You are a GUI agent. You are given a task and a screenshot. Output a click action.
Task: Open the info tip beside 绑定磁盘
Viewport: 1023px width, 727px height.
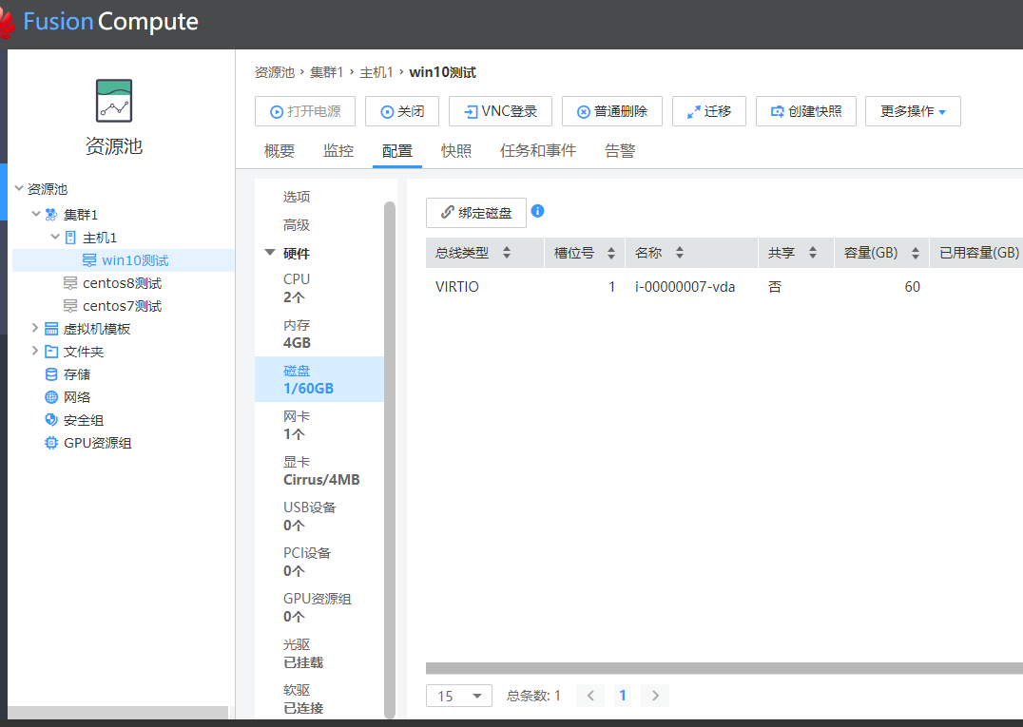[x=537, y=211]
